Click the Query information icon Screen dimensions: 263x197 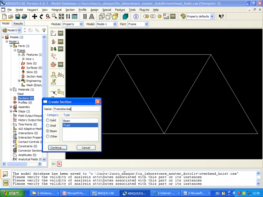click(136, 17)
